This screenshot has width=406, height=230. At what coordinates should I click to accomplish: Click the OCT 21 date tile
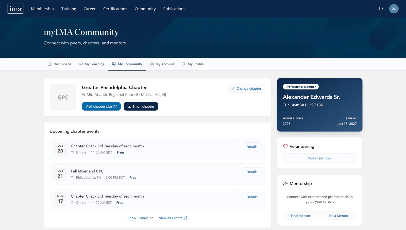[60, 174]
